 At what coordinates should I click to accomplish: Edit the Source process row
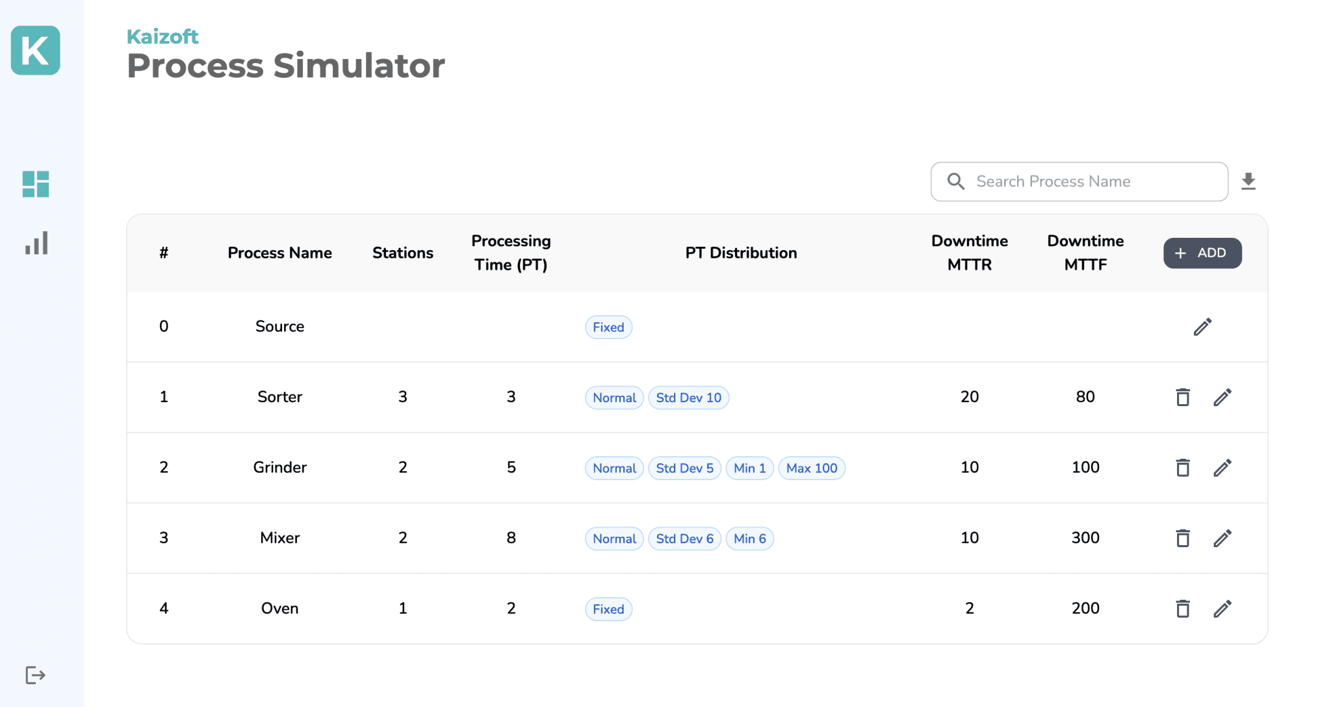point(1203,326)
